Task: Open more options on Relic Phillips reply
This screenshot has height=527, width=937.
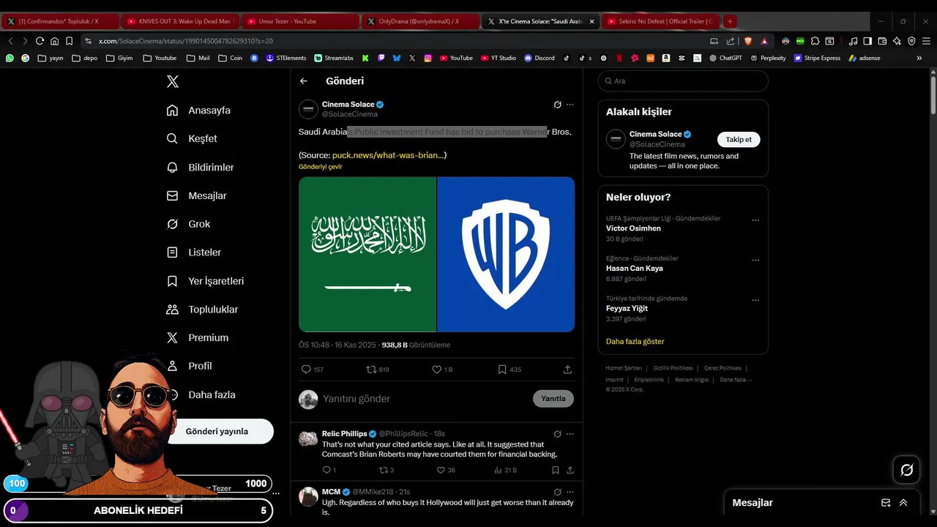Action: point(570,434)
